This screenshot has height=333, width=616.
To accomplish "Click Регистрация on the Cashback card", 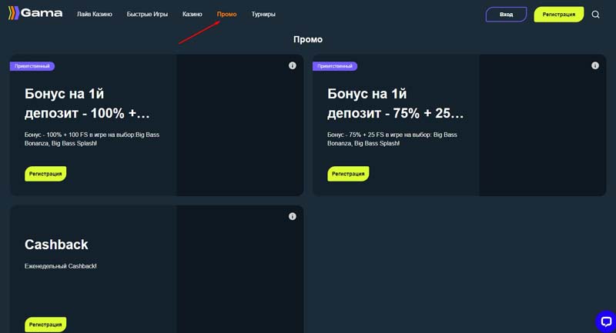I will pos(45,325).
